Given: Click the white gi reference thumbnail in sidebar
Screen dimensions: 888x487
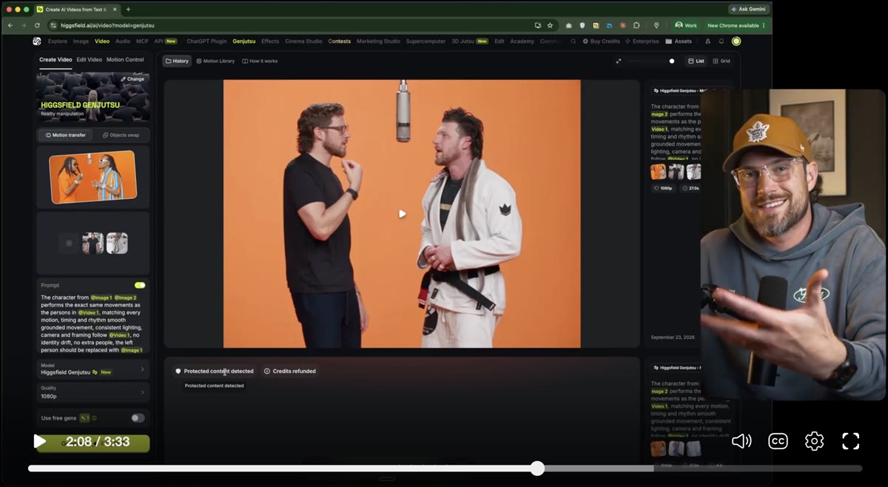Looking at the screenshot, I should pos(117,243).
